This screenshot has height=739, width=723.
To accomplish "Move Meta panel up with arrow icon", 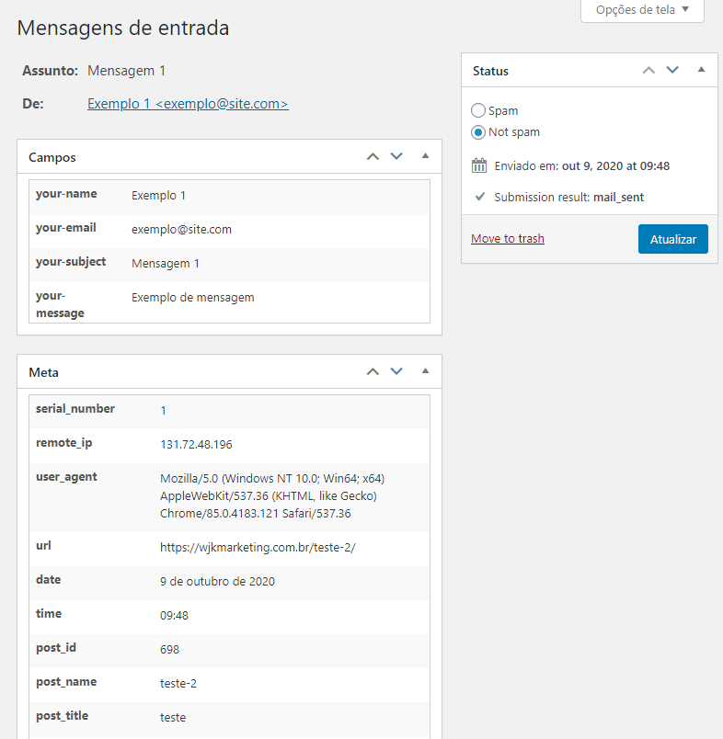I will coord(373,371).
